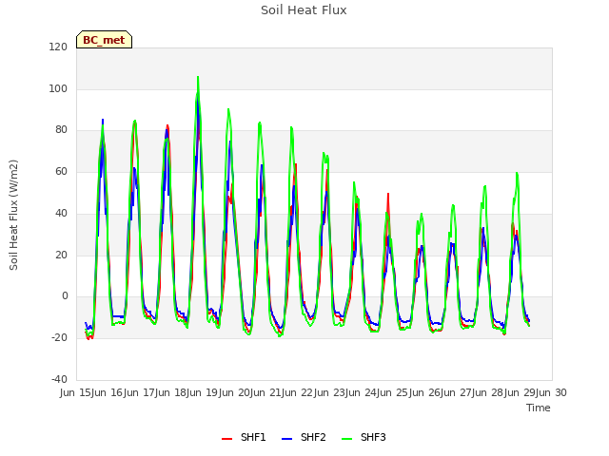The image size is (609, 456).
Task: Click the -20 y-axis tick label
Action: click(x=59, y=338)
